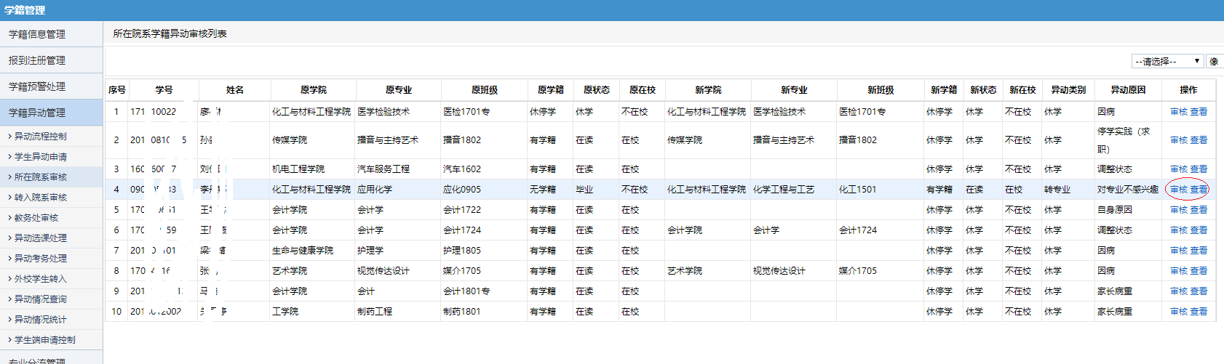Image resolution: width=1224 pixels, height=364 pixels.
Task: Open 异动选课处理 sidebar item
Action: tap(41, 238)
